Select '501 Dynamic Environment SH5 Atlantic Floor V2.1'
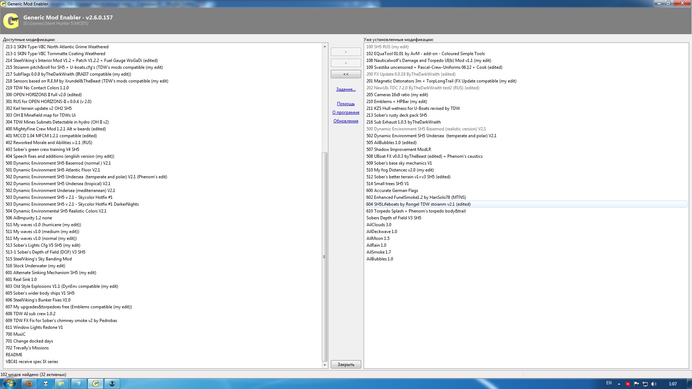The image size is (692, 389). (53, 170)
